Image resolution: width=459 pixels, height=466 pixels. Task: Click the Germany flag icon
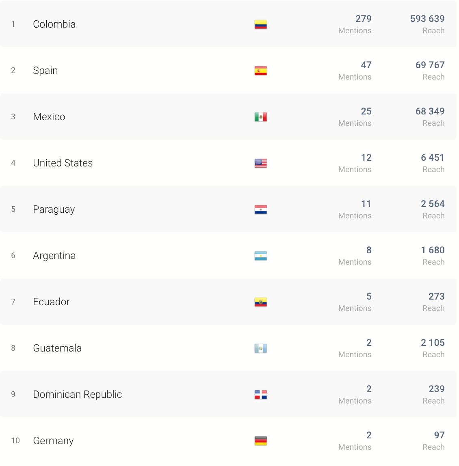click(x=261, y=441)
